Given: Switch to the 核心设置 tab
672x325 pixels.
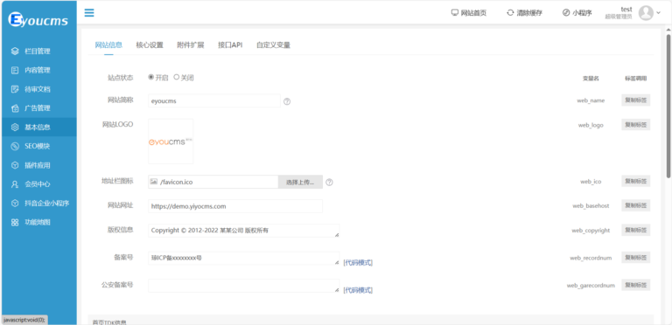Looking at the screenshot, I should pyautogui.click(x=150, y=45).
